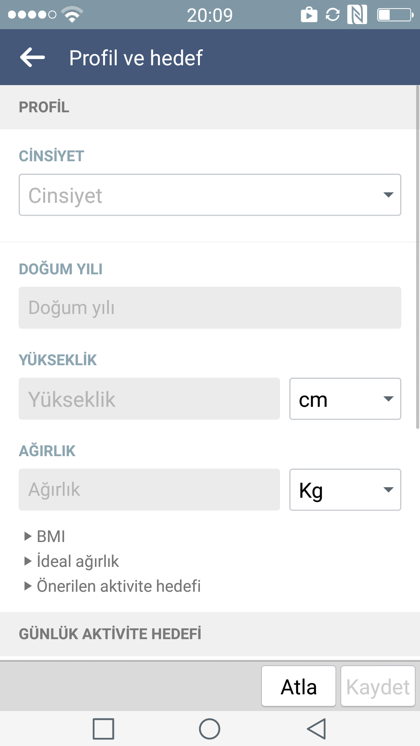Tap the back arrow icon
The height and width of the screenshot is (746, 420).
33,58
